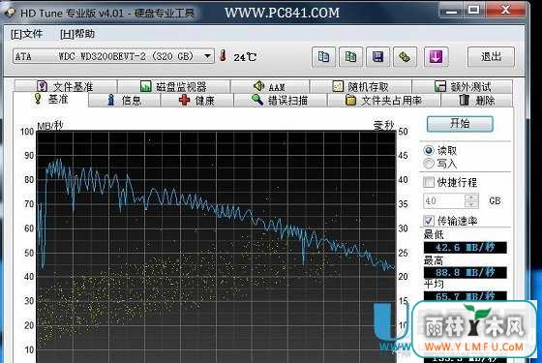Viewport: 542px width, 363px height.
Task: Click the 退出 exit button
Action: (491, 57)
